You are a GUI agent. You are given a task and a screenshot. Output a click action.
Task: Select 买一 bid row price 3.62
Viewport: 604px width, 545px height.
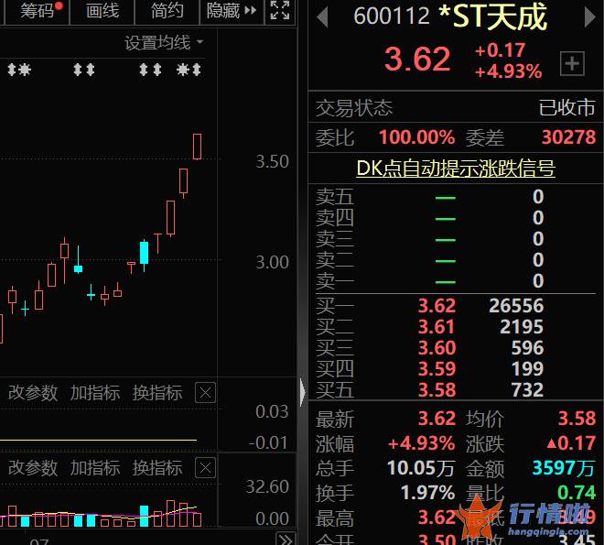[x=437, y=306]
